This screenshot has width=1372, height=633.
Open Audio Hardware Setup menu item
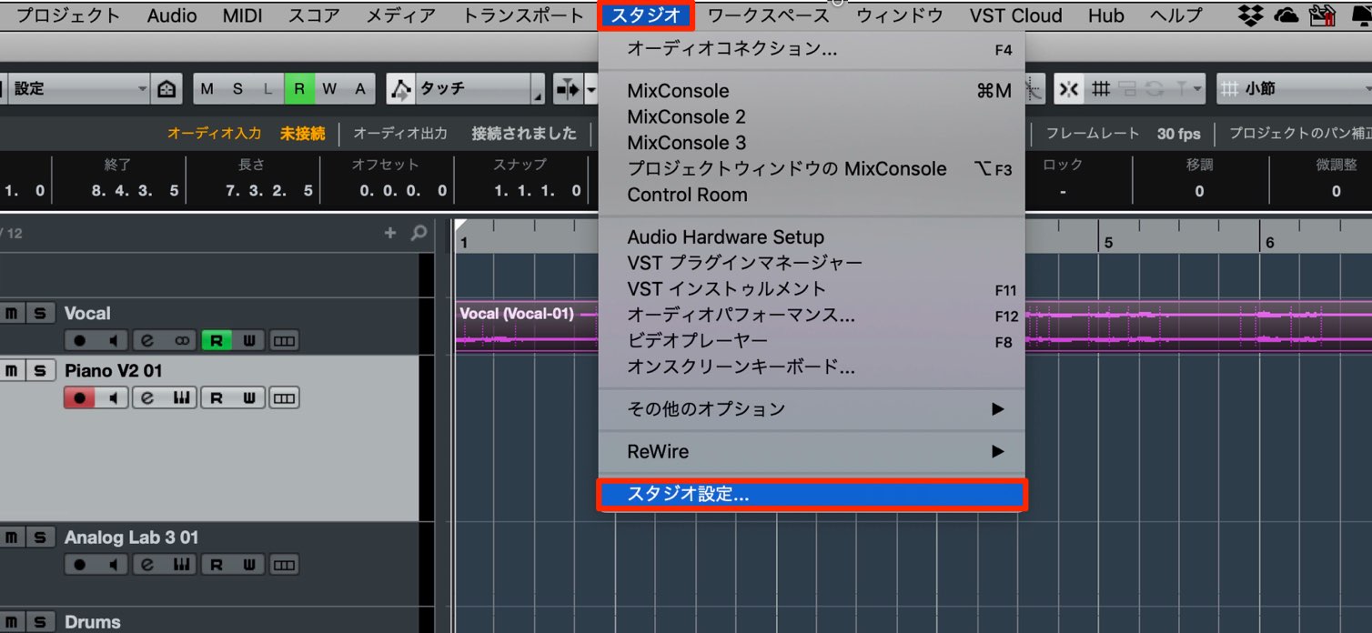point(812,236)
